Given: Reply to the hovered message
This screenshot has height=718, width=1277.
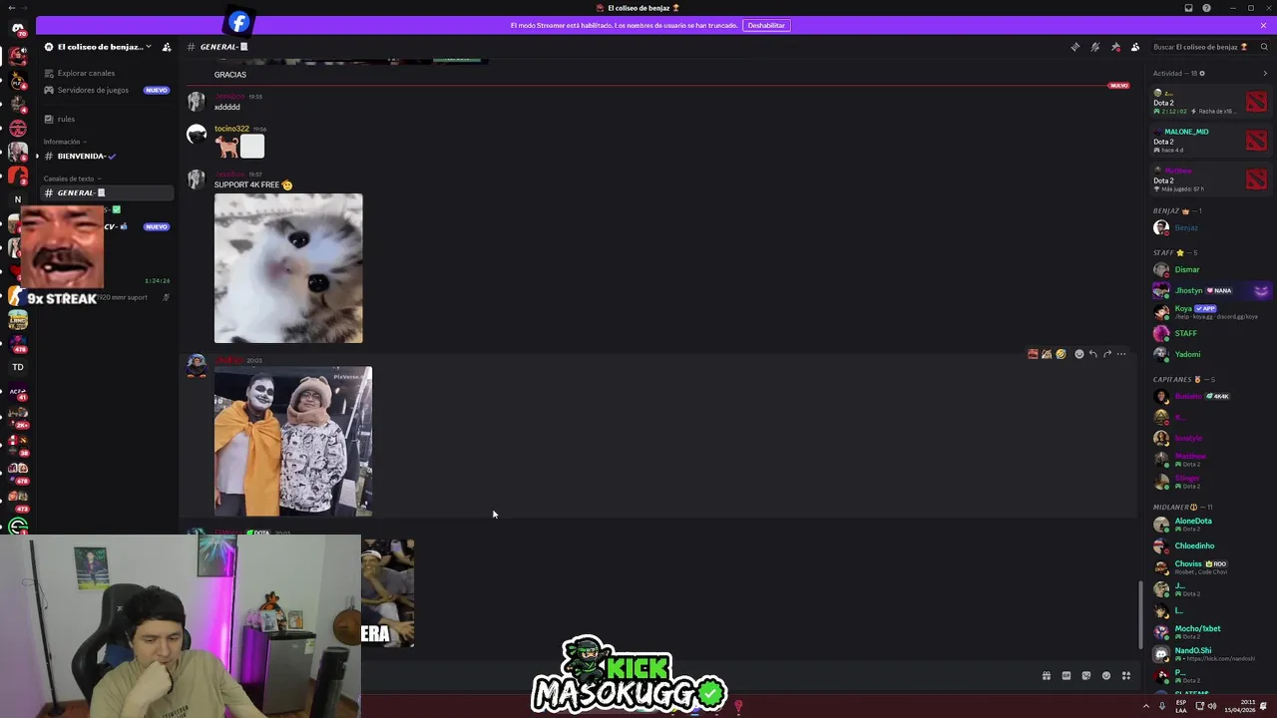Looking at the screenshot, I should [x=1092, y=354].
